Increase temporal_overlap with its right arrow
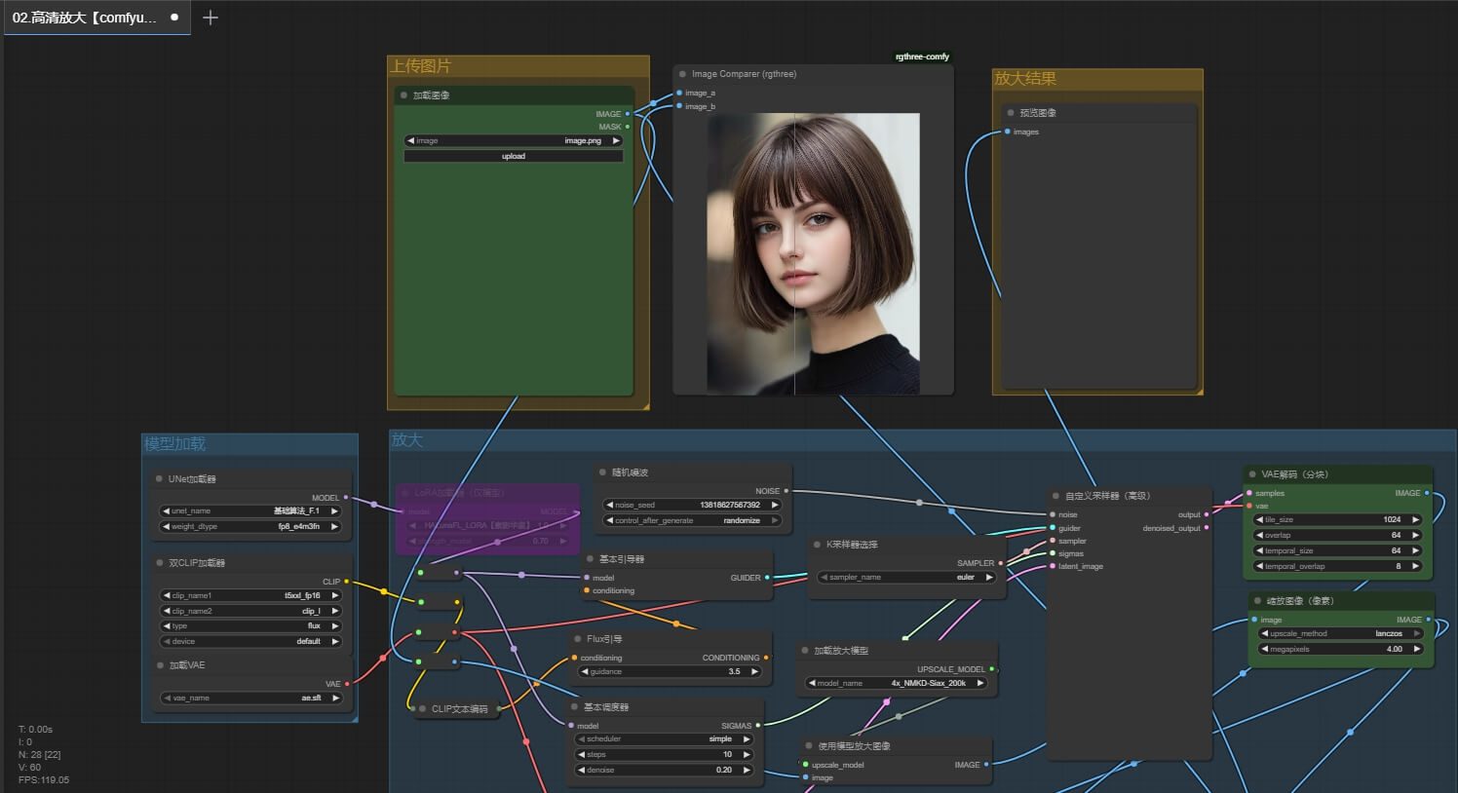 coord(1416,566)
